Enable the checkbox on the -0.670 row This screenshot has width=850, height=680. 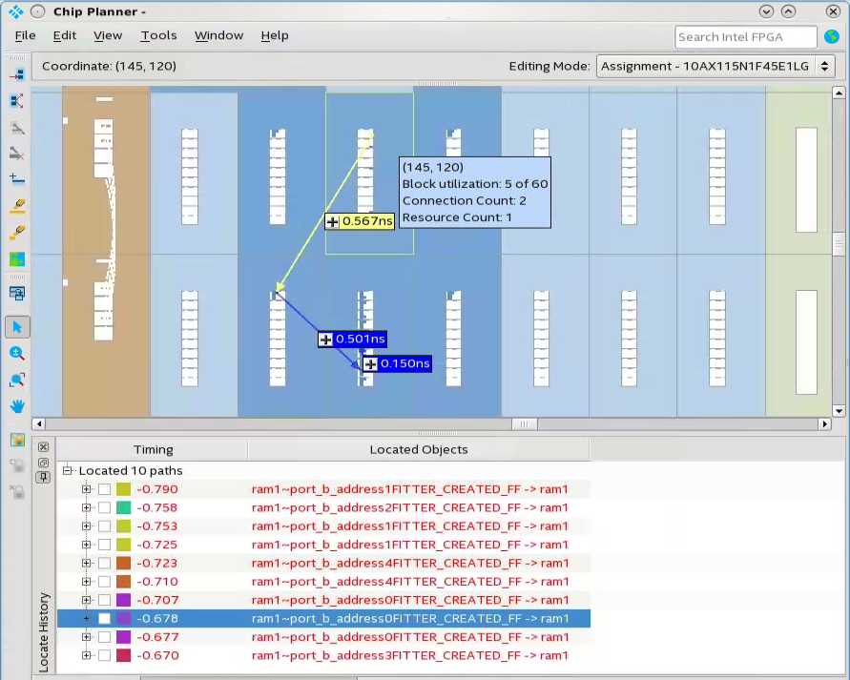pos(105,655)
